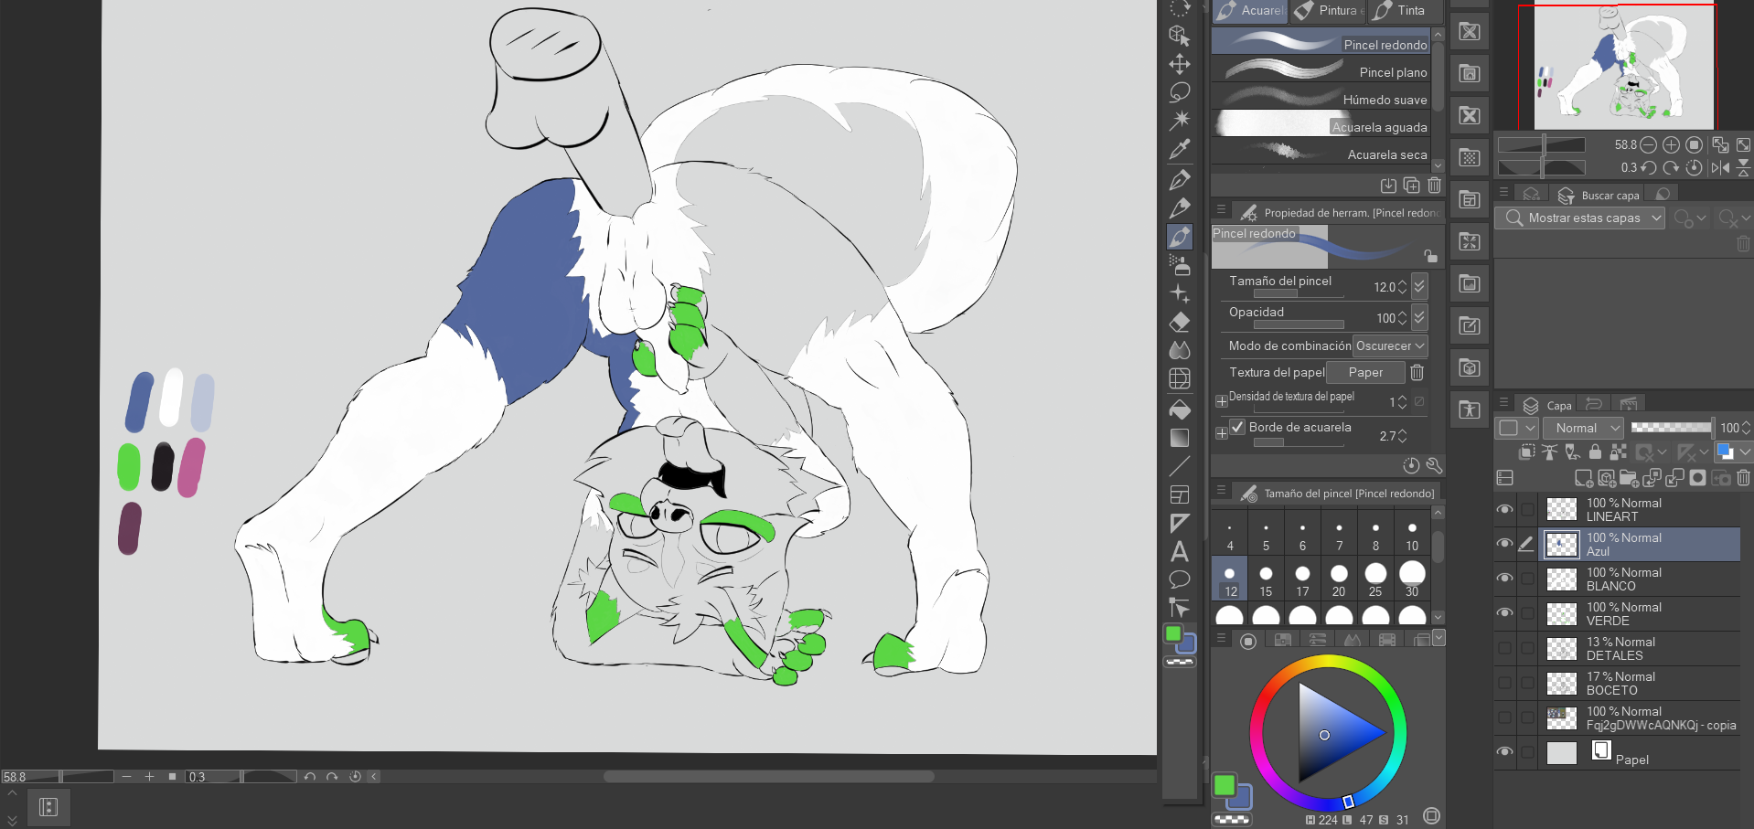Delete layer using the layer trash icon

point(1743,478)
